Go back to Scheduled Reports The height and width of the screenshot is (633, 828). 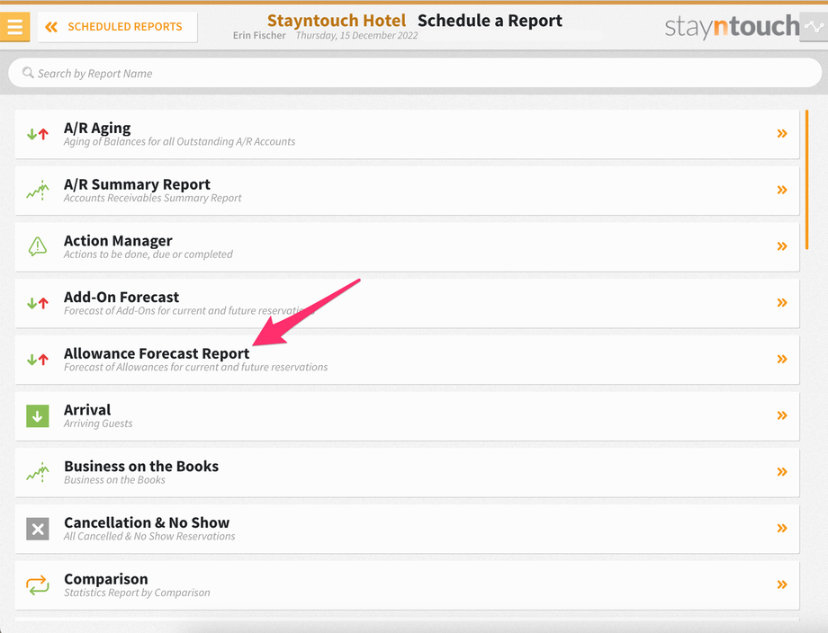(x=117, y=27)
